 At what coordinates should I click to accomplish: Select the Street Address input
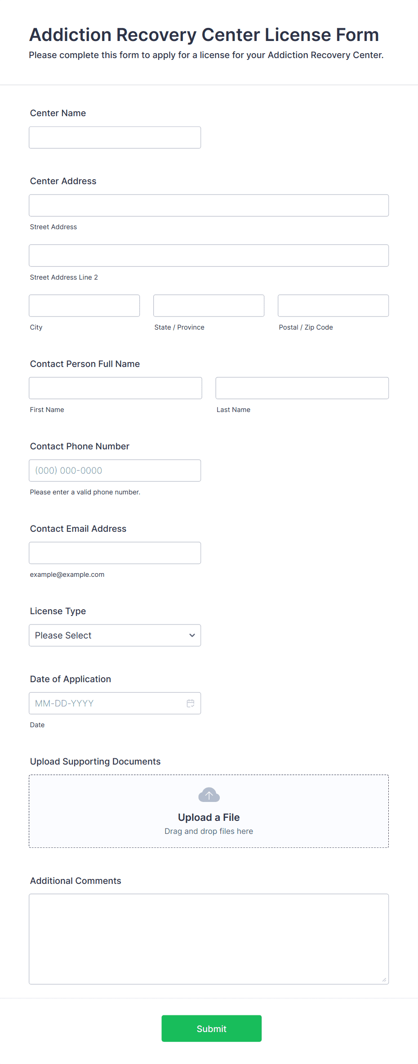209,205
